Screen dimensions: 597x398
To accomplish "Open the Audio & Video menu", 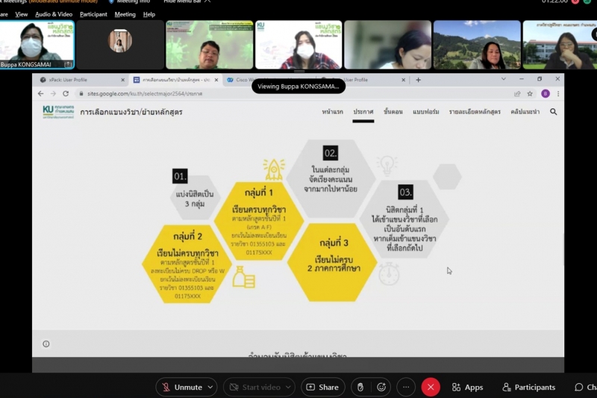I will tap(54, 14).
